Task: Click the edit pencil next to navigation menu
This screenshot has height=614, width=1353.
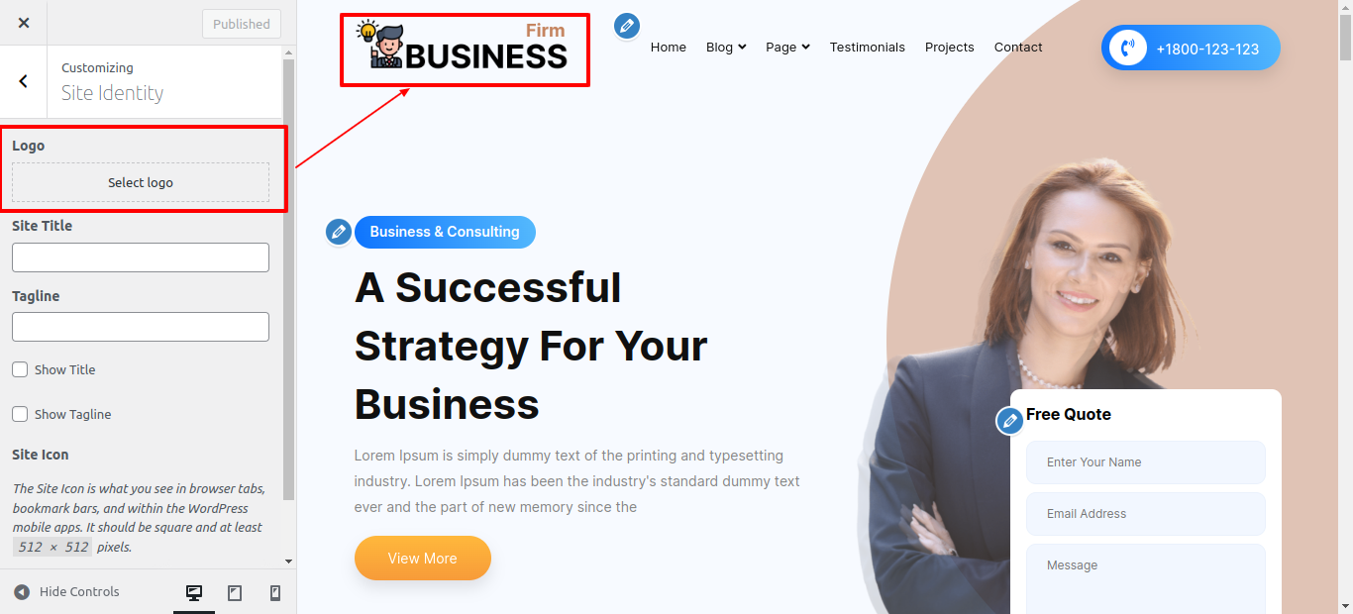Action: (626, 26)
